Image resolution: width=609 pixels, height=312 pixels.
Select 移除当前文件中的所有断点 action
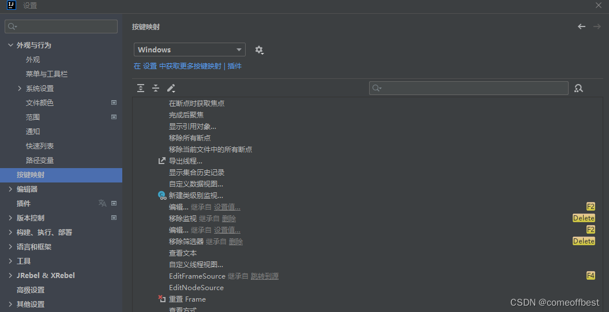click(210, 150)
